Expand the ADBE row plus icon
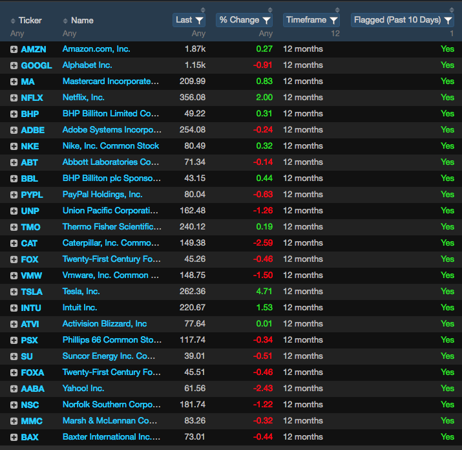This screenshot has height=450, width=462. [x=14, y=130]
